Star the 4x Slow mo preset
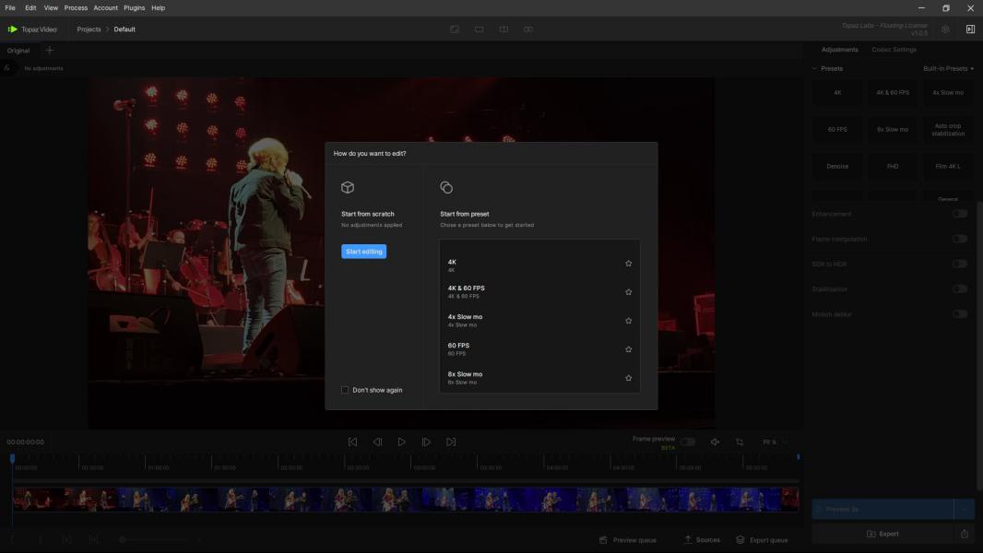This screenshot has width=983, height=553. click(x=629, y=321)
